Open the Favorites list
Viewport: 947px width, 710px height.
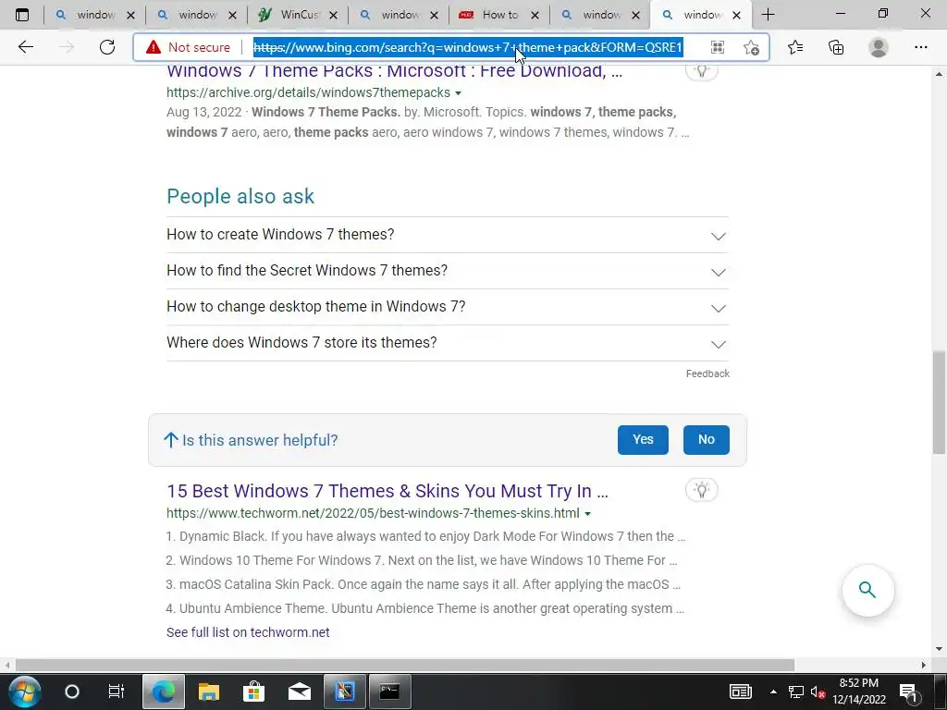(x=795, y=47)
